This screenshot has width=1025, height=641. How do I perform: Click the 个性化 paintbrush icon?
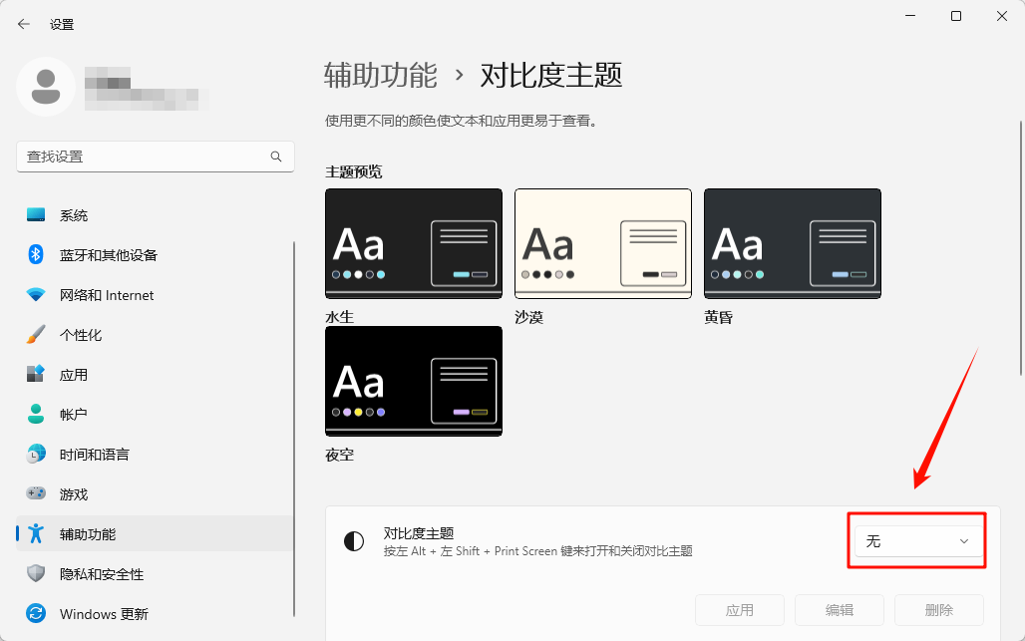coord(36,335)
